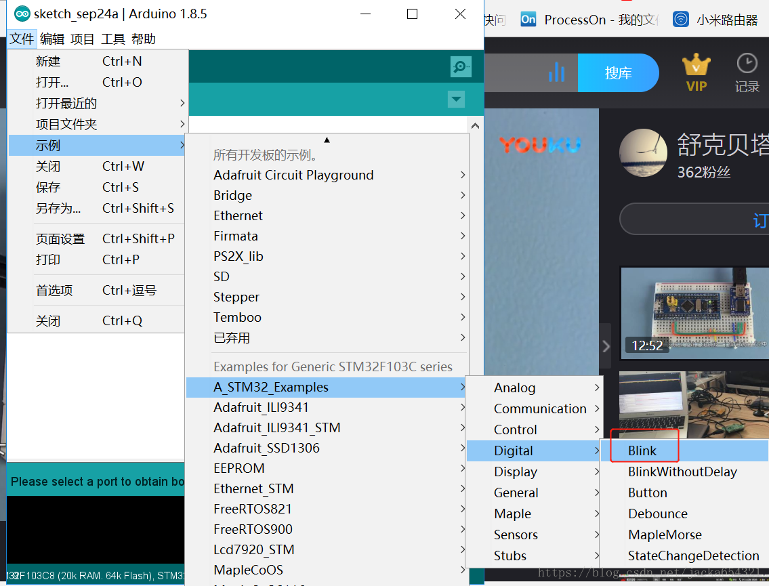The width and height of the screenshot is (769, 586).
Task: Click the ProcessOn bookmark icon
Action: point(528,19)
